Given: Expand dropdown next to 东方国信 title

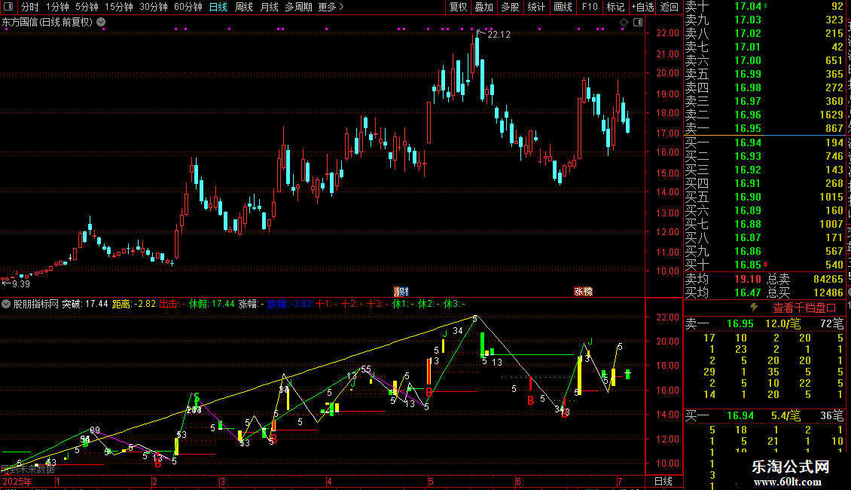Looking at the screenshot, I should (101, 23).
